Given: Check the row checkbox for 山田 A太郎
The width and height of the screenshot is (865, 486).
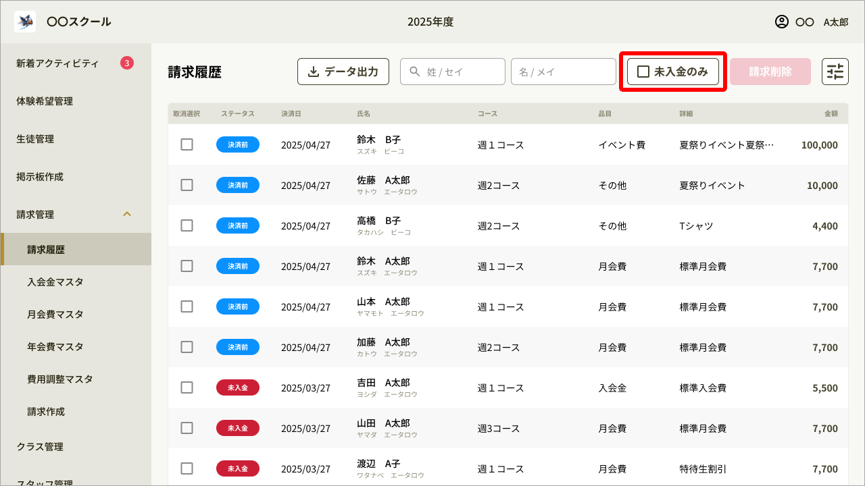Looking at the screenshot, I should click(187, 428).
